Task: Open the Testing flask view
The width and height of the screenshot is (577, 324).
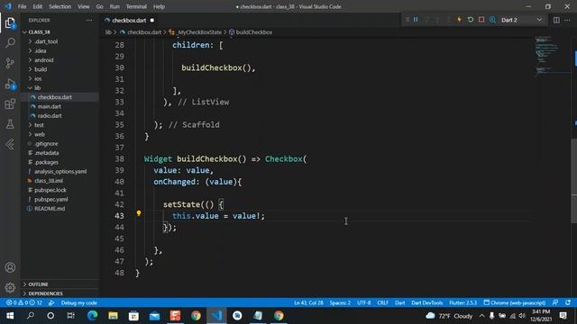Action: pyautogui.click(x=10, y=124)
